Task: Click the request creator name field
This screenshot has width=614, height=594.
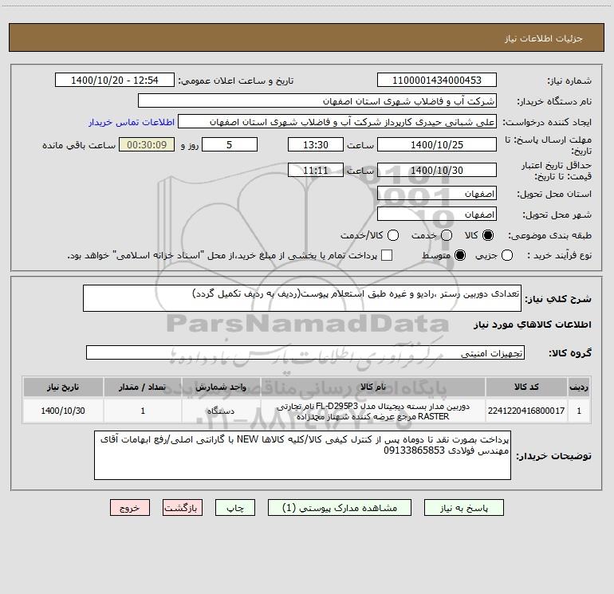Action: click(337, 122)
